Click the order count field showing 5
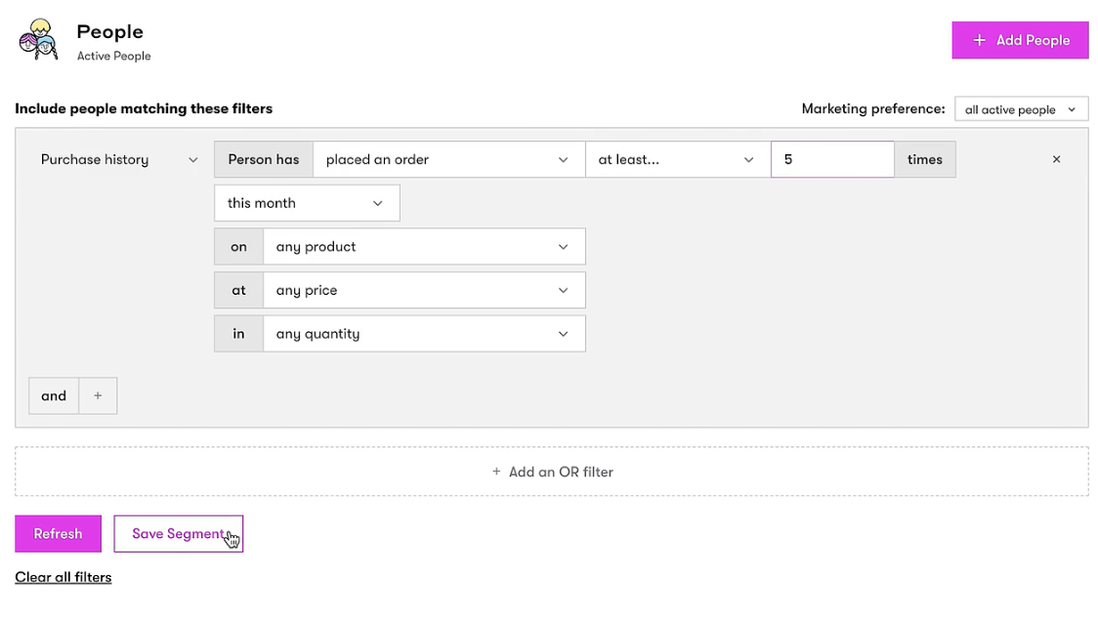This screenshot has width=1098, height=618. [x=831, y=159]
